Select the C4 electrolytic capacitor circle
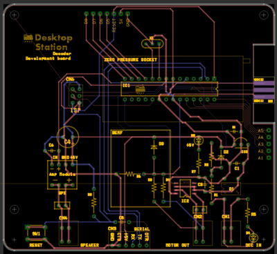The width and height of the screenshot is (277, 254). 68,137
